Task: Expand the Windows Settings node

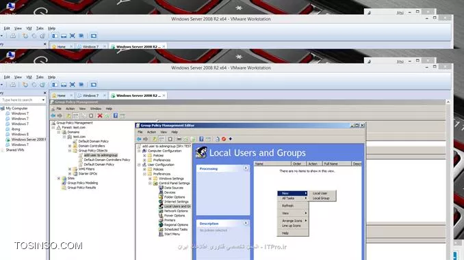Action: 150,179
